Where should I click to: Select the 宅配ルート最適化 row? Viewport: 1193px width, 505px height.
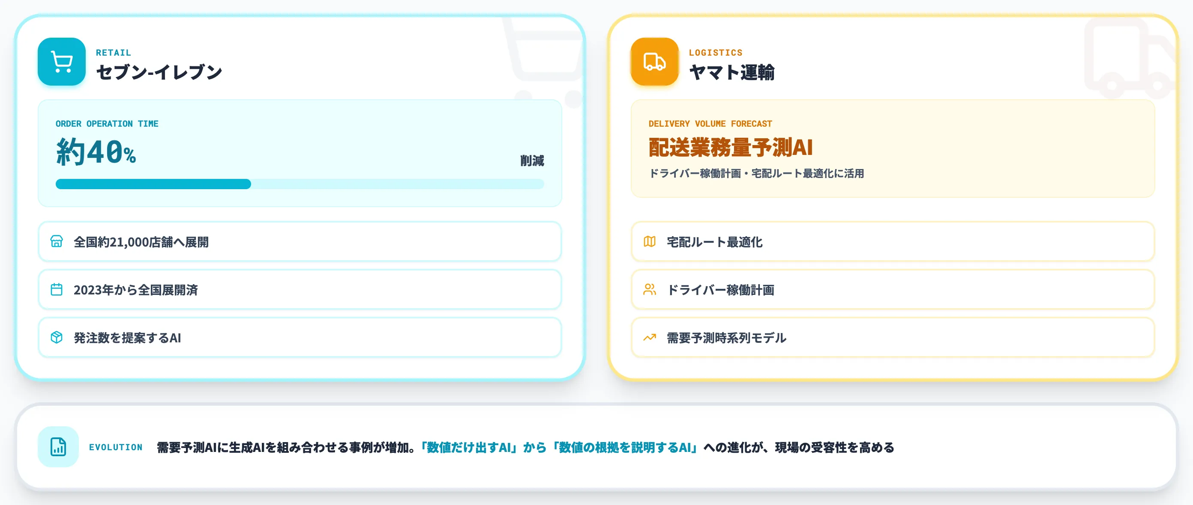pos(893,241)
